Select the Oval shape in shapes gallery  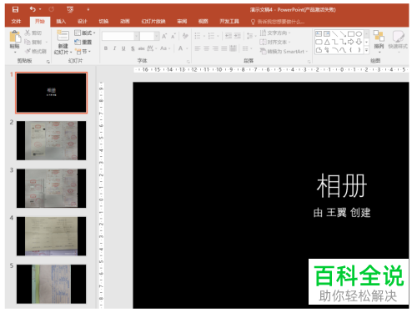pyautogui.click(x=359, y=34)
